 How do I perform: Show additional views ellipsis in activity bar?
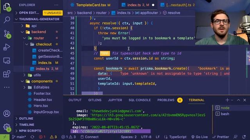tap(7, 87)
